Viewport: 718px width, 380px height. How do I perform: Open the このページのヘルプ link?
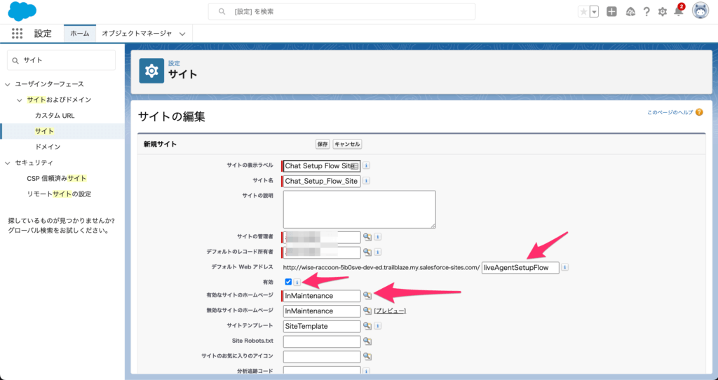(x=670, y=112)
